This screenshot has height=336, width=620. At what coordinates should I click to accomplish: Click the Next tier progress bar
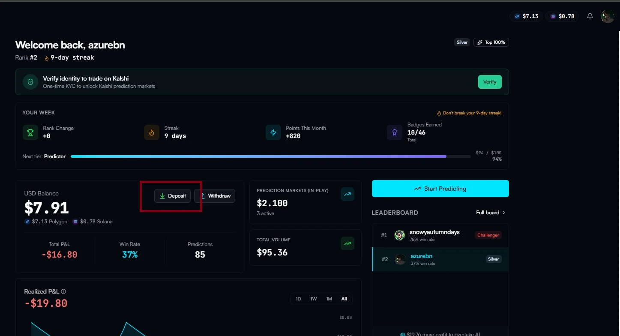[270, 156]
